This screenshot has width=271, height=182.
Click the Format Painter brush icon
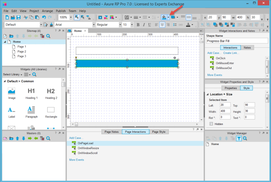click(x=51, y=25)
